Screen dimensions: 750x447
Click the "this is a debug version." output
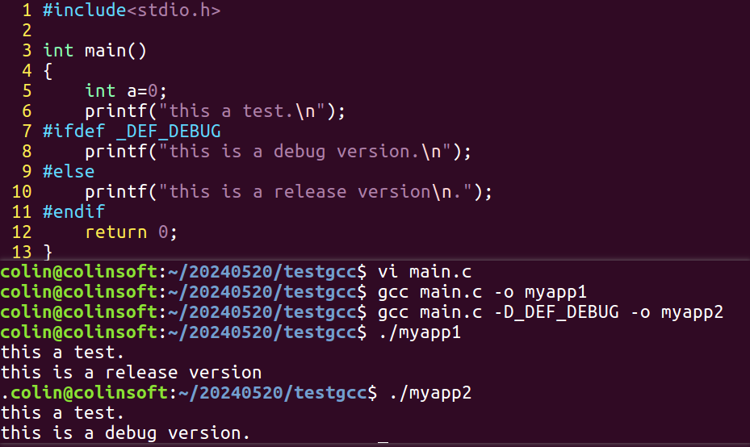pos(125,433)
